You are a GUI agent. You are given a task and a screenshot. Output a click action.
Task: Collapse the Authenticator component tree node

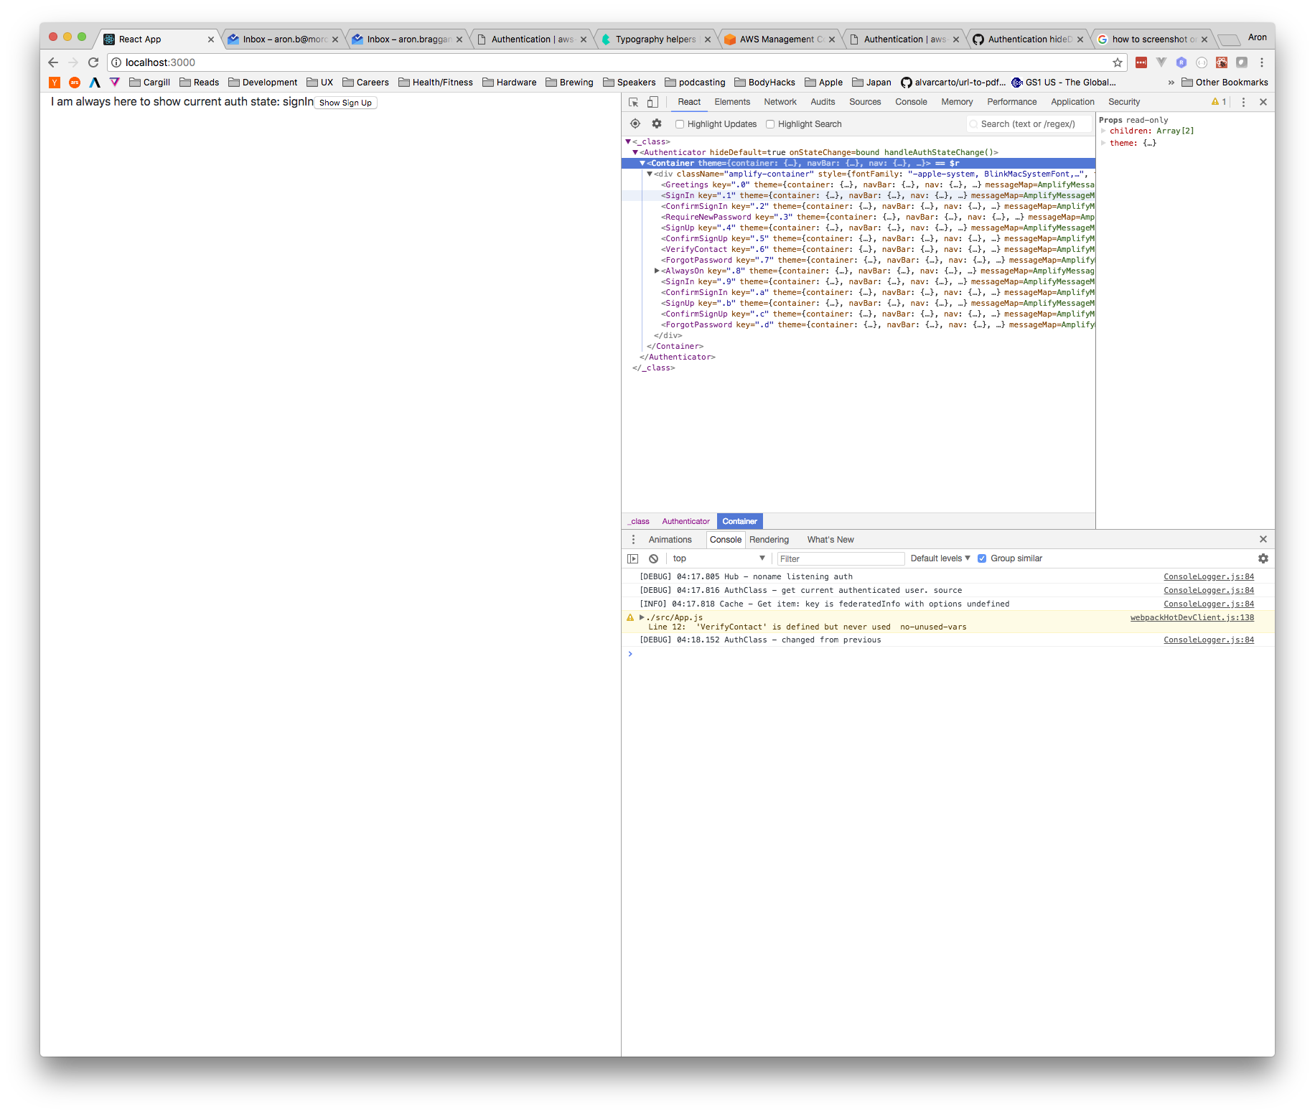636,152
